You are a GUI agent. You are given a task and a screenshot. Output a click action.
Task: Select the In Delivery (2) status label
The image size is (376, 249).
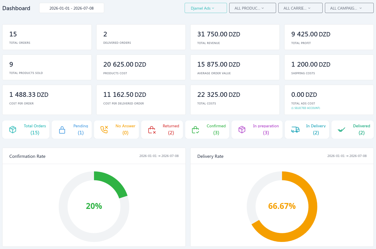click(x=316, y=129)
